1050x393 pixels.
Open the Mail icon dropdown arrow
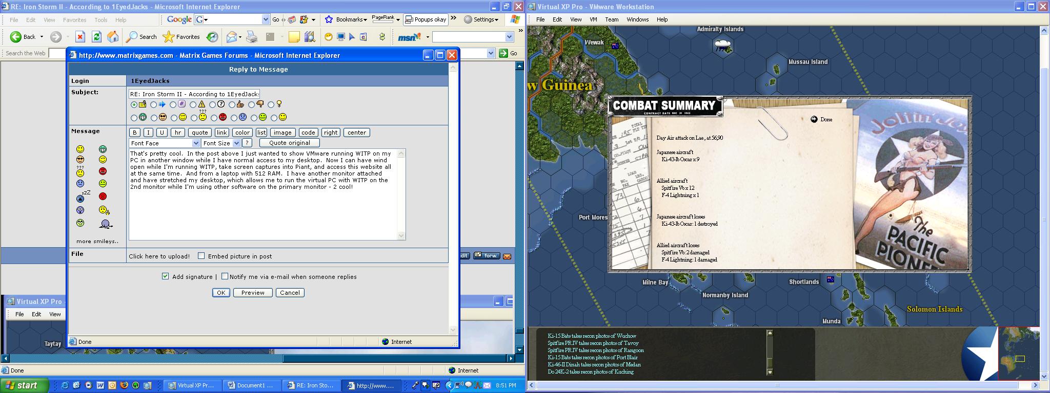[x=239, y=37]
